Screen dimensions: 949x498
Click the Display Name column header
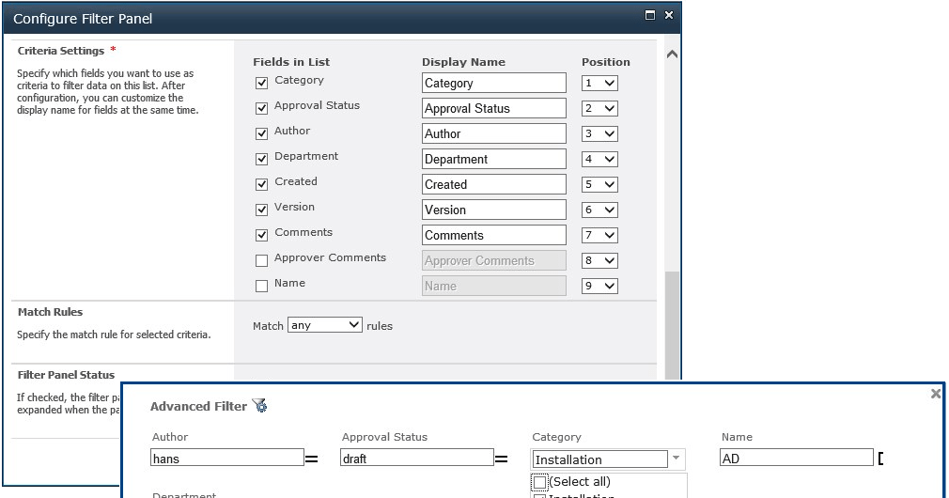(463, 62)
